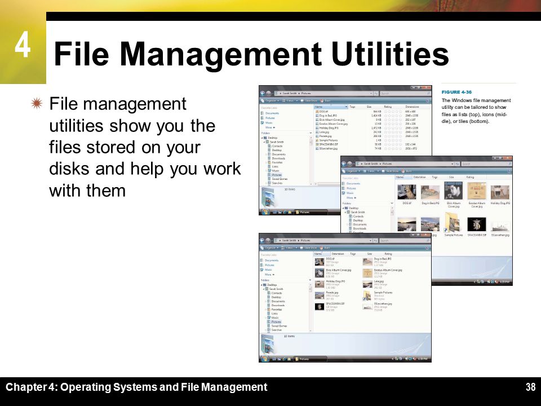
Task: Click Search box in list-view window
Action: (x=405, y=93)
